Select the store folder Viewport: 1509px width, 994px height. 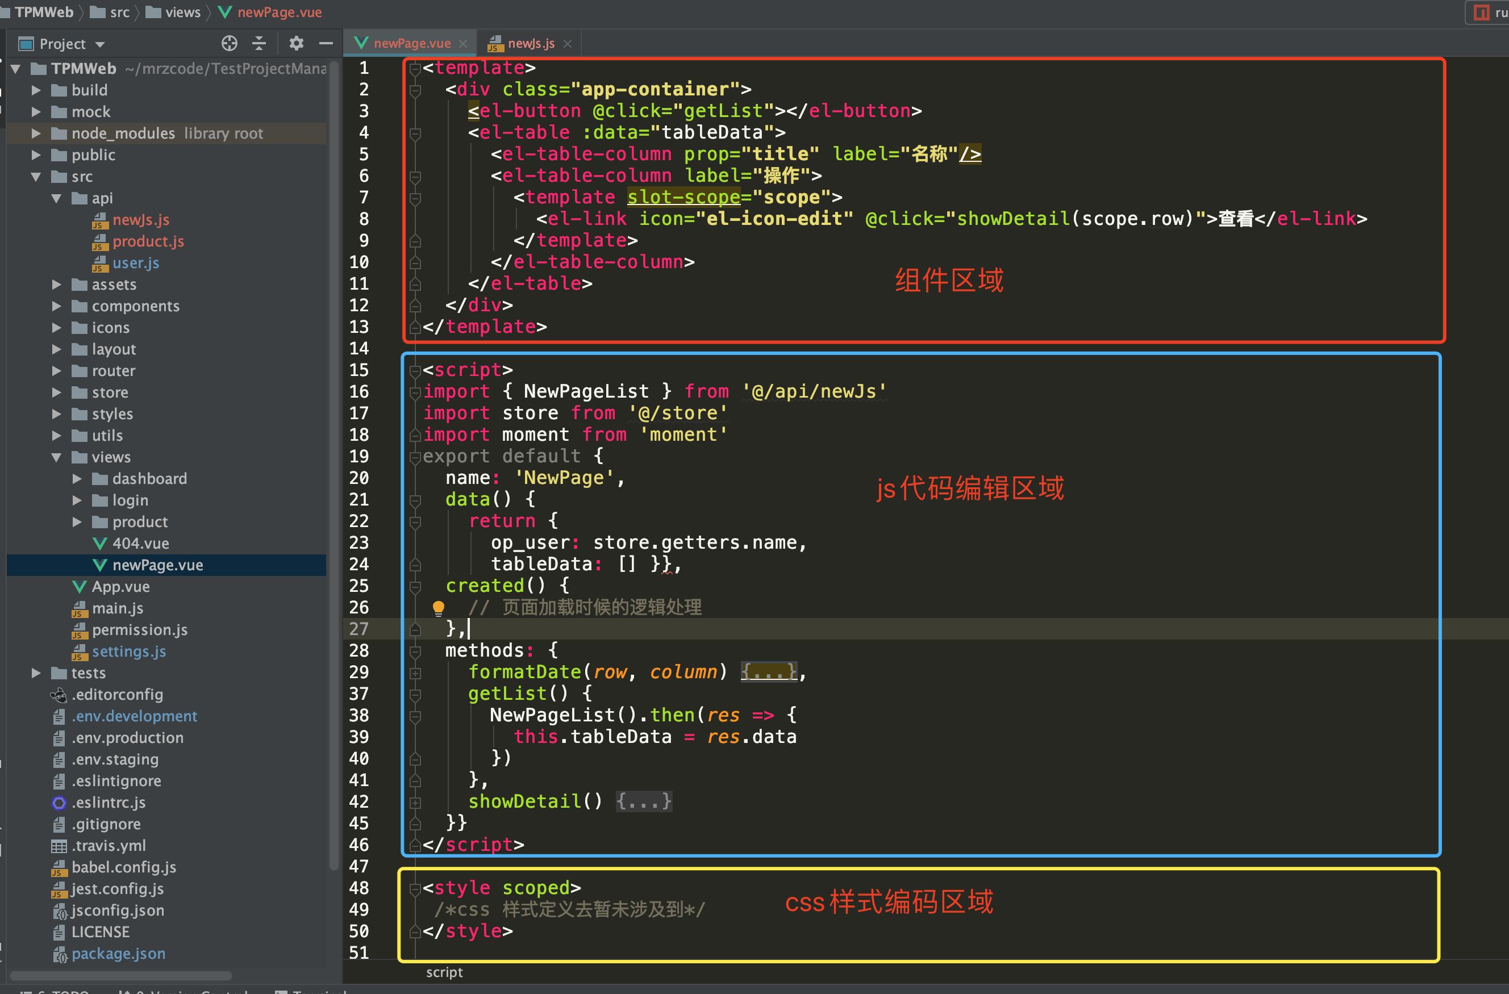(x=110, y=392)
